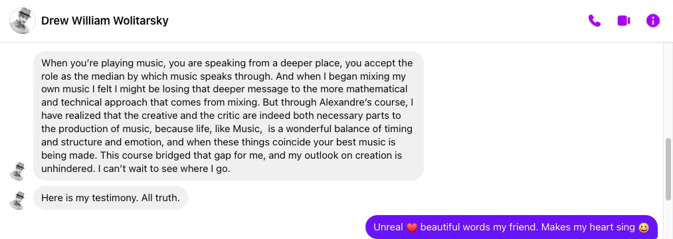Select the "Here is my testimony. All truth." bubble
Viewport: 673px width, 239px height.
110,198
